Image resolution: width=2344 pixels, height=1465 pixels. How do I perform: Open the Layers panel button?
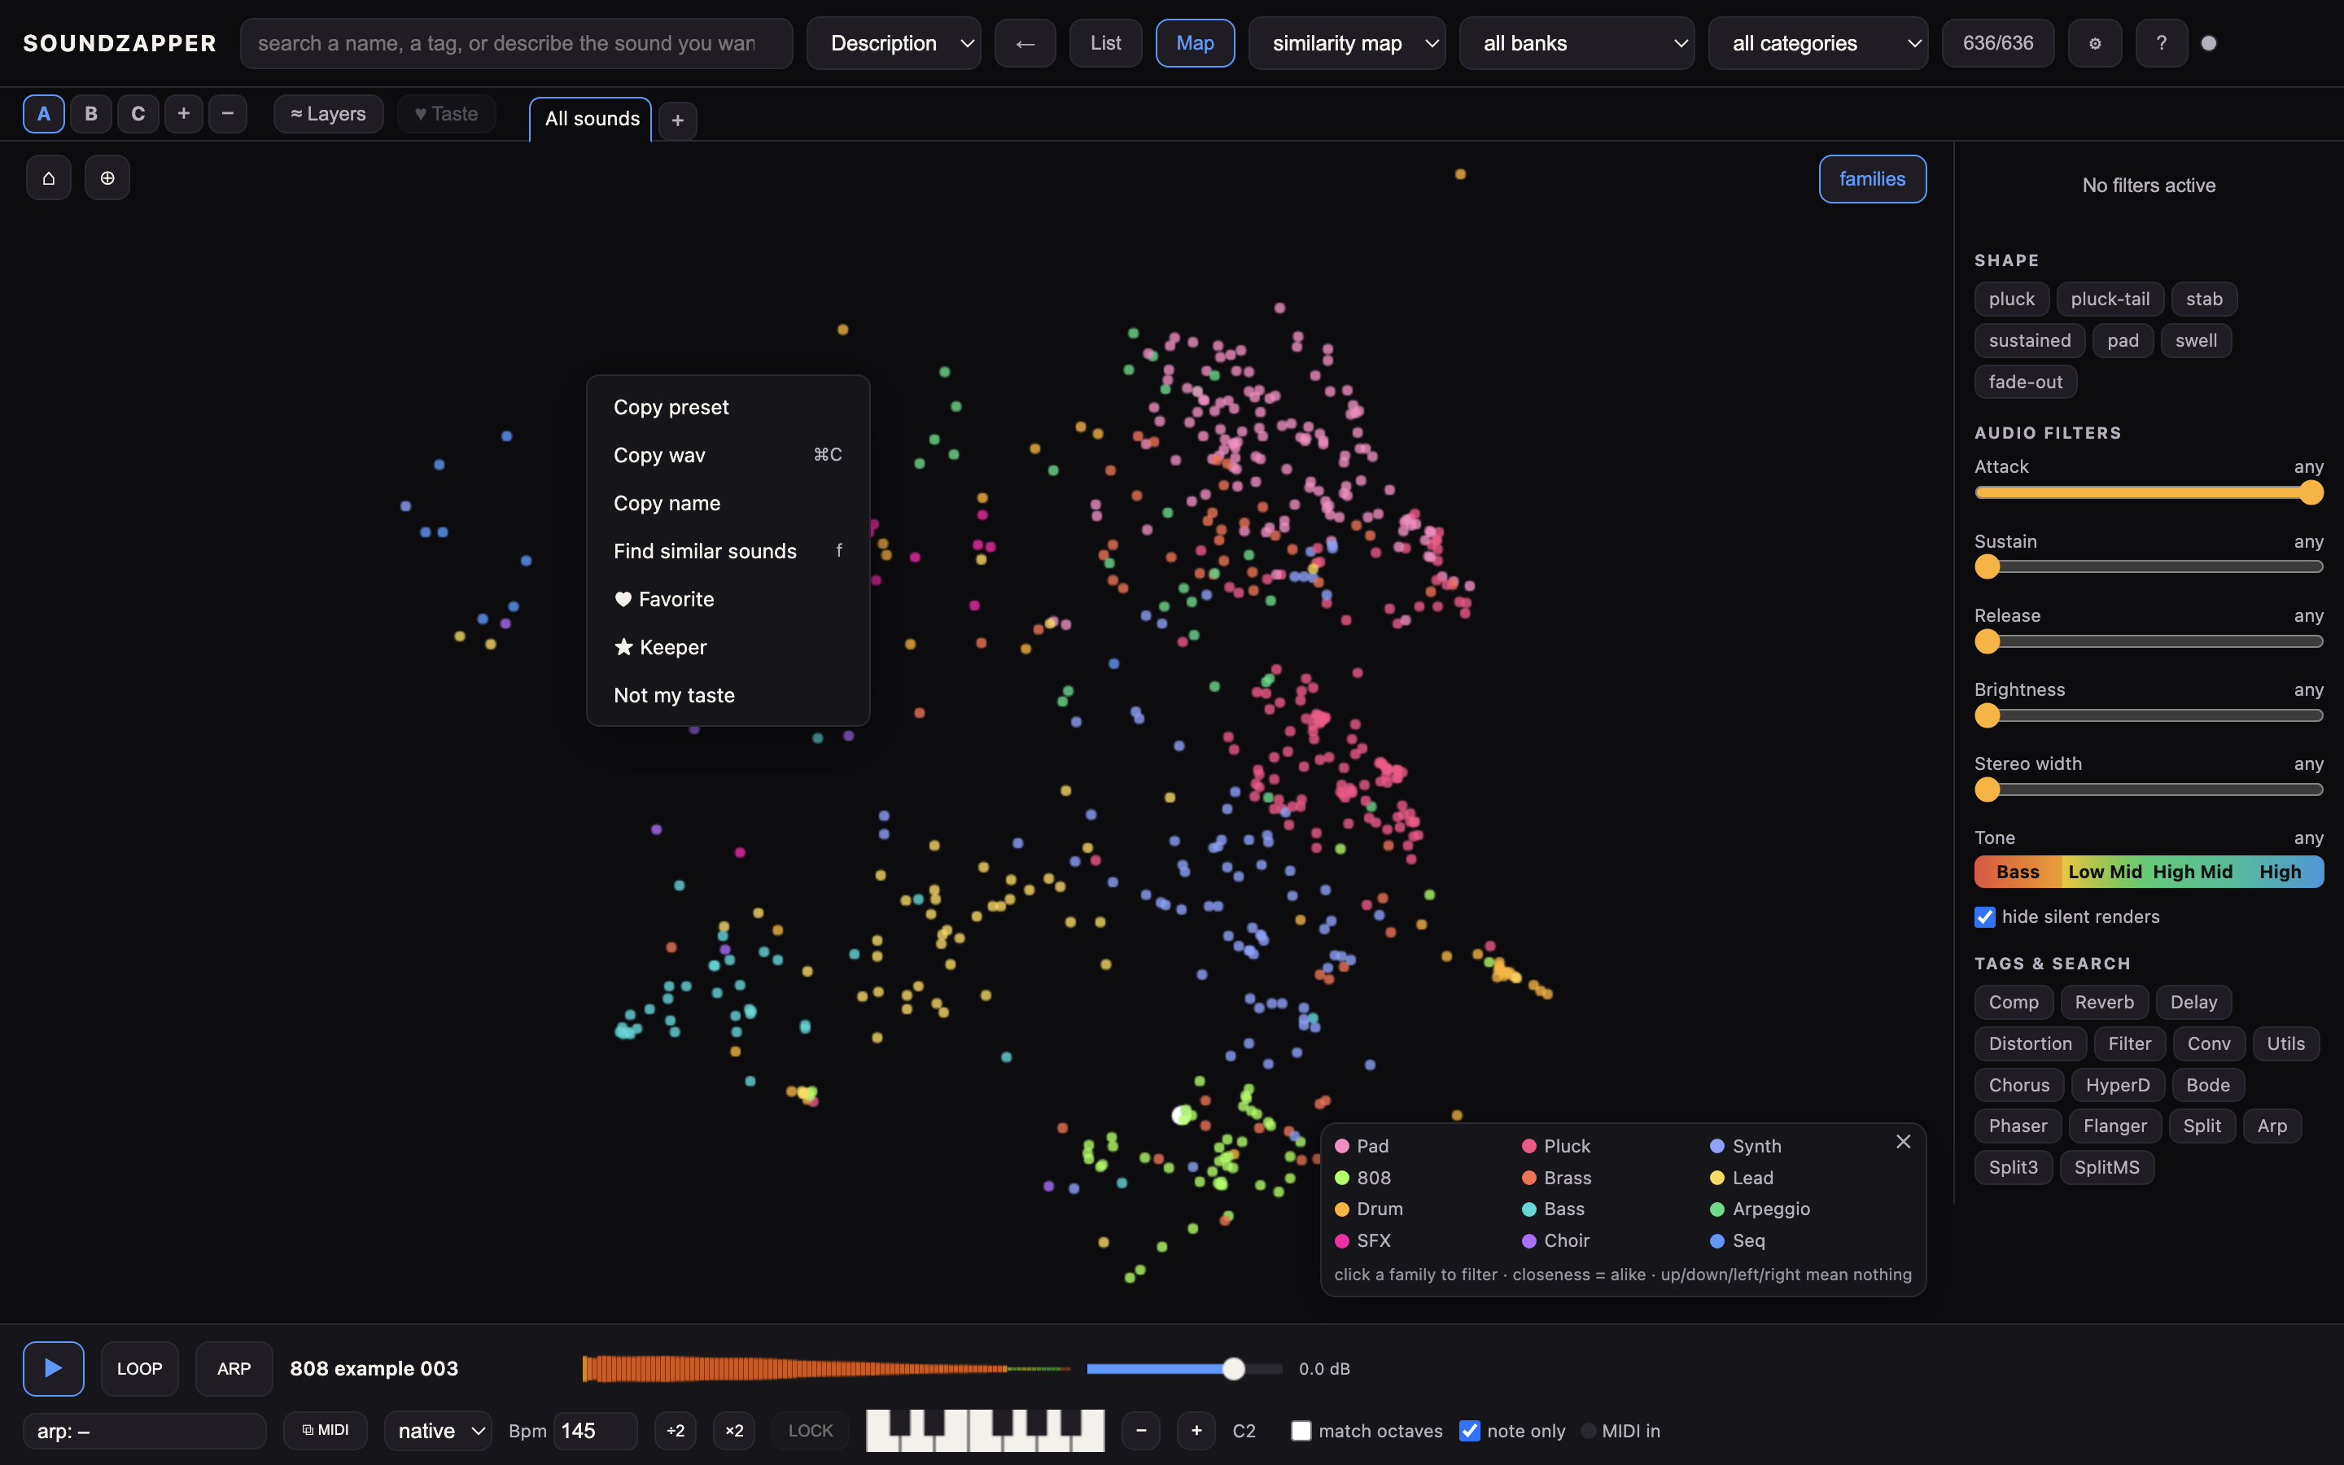328,114
